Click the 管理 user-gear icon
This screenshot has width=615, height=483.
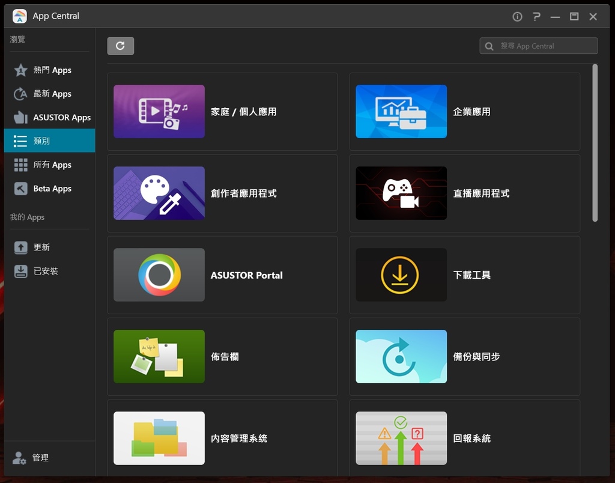19,458
